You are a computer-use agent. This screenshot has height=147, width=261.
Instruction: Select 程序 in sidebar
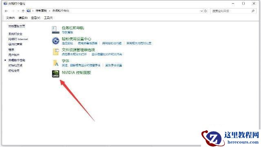pyautogui.click(x=11, y=50)
